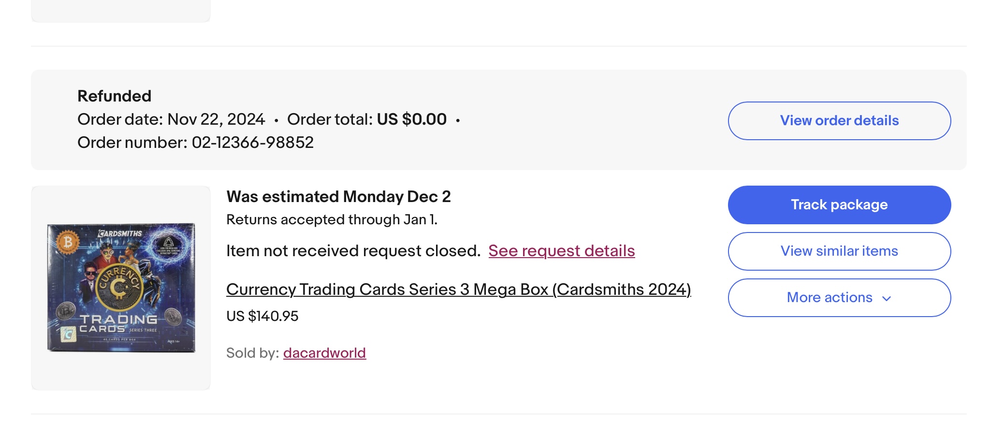Click the chevron arrow beside More actions
Viewport: 990px width, 421px height.
coord(887,299)
